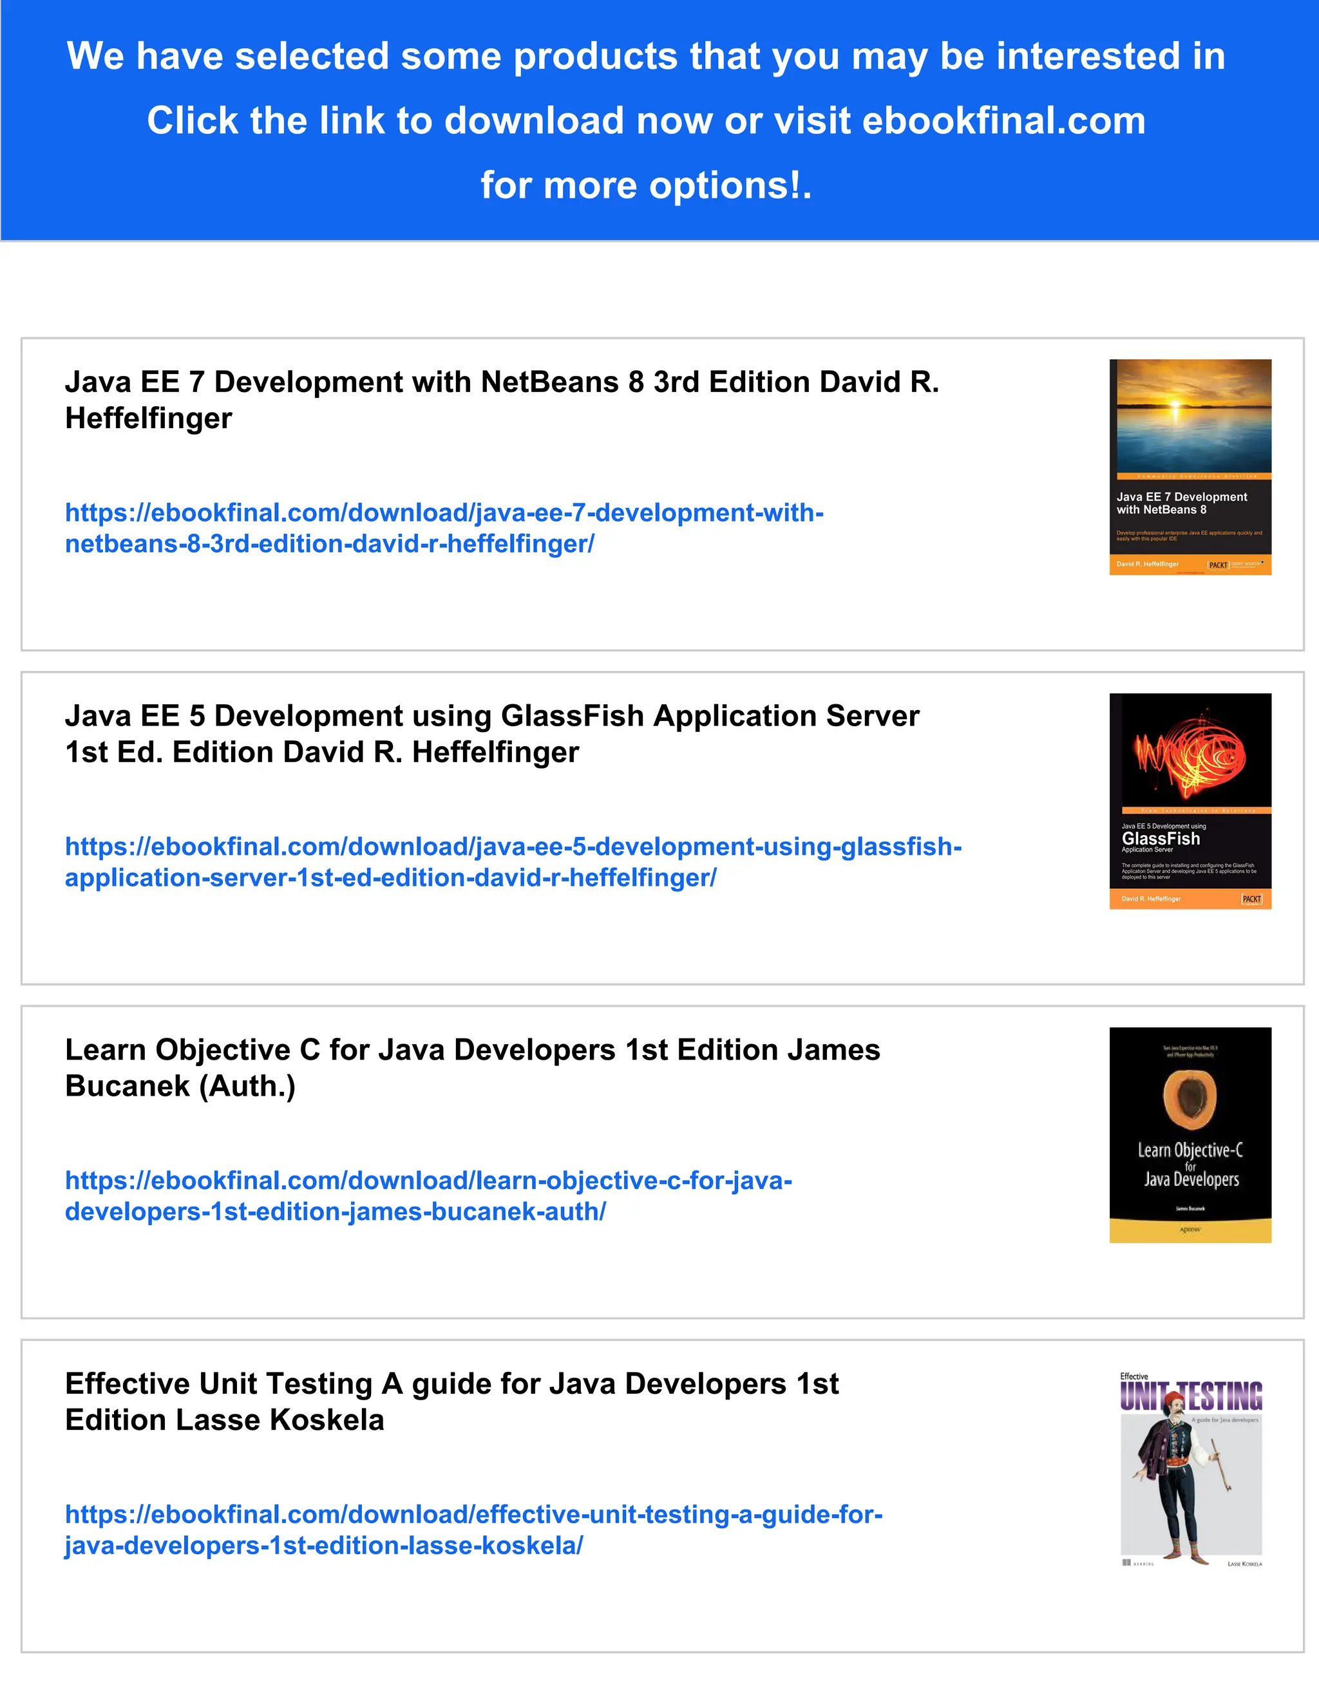
Task: Click the Learn Objective-C book cover
Action: [x=1190, y=1135]
